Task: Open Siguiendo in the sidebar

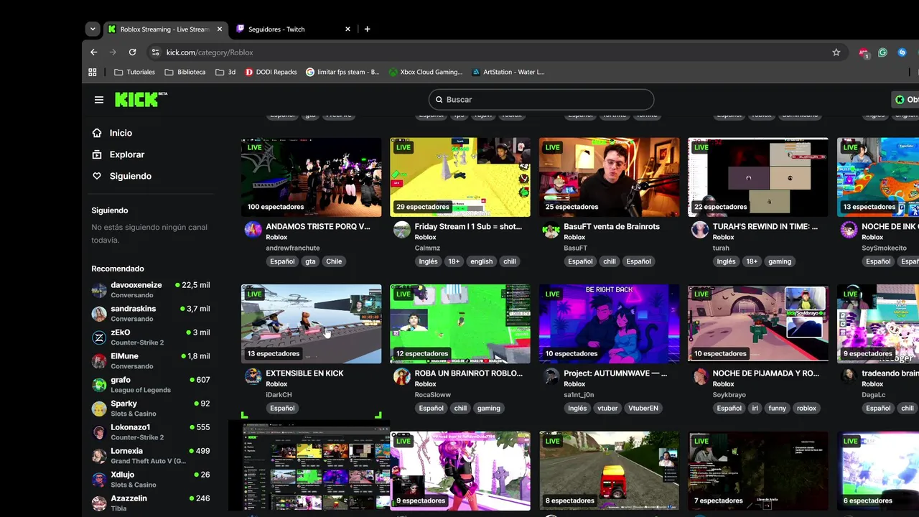Action: click(x=122, y=176)
